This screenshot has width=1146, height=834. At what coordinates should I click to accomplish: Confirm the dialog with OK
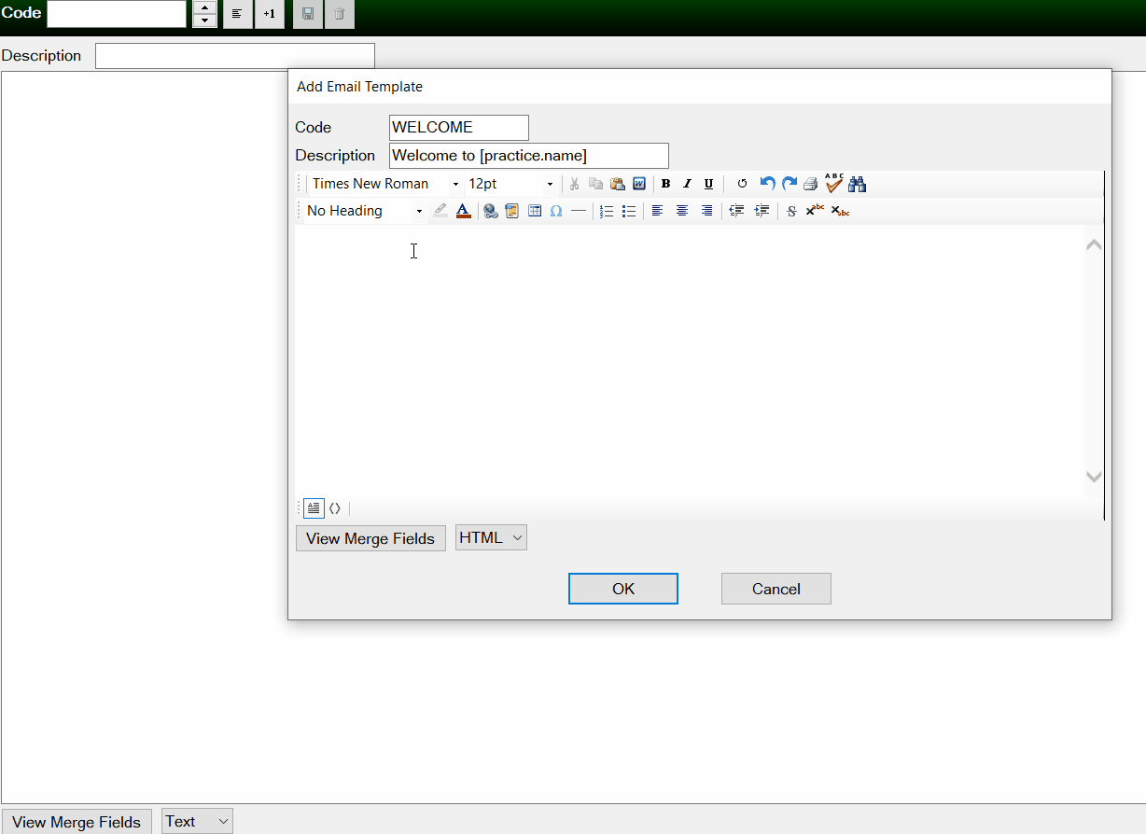(x=623, y=589)
